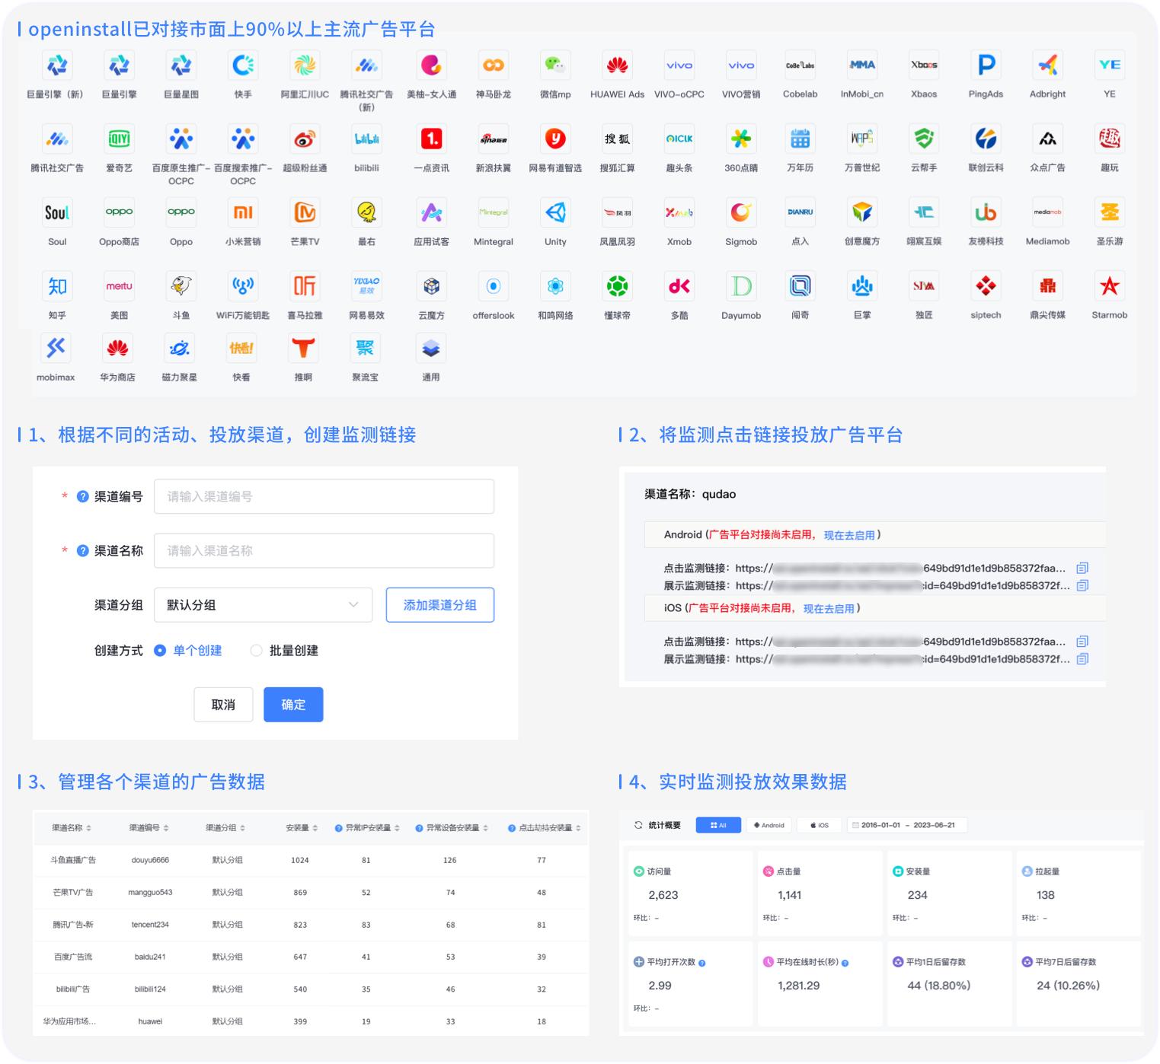This screenshot has width=1160, height=1064.
Task: Open the statistics date range picker
Action: (x=906, y=825)
